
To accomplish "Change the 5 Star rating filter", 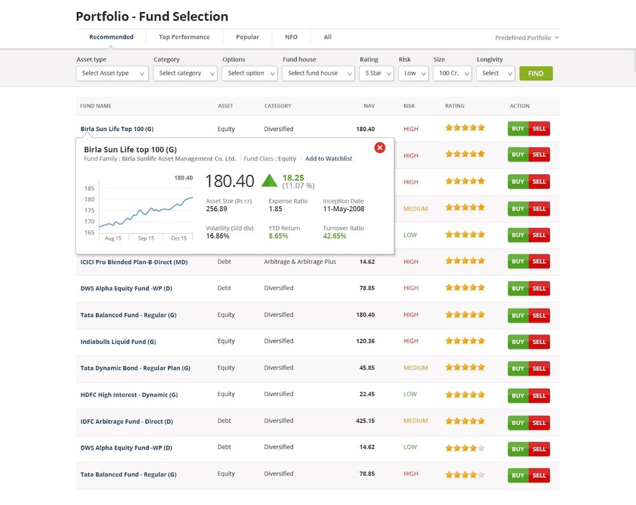I will [377, 73].
